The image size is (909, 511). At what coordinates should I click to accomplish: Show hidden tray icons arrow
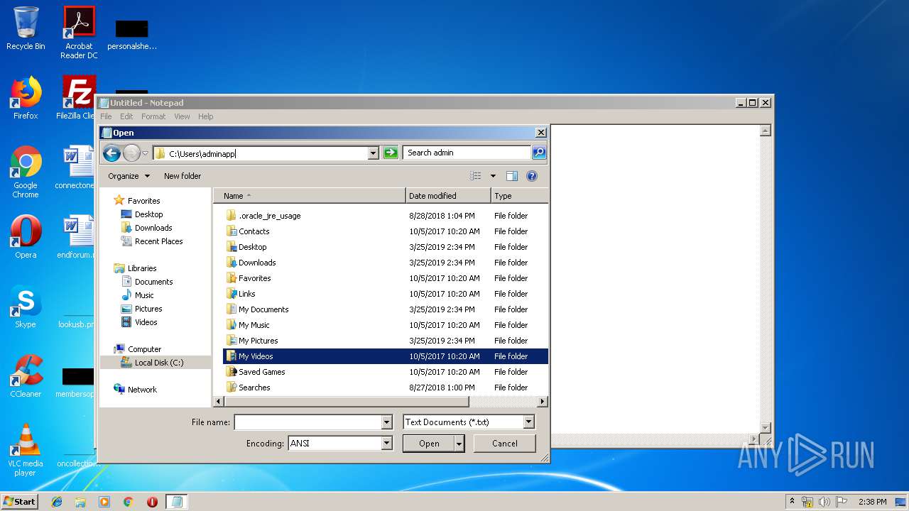[x=792, y=502]
